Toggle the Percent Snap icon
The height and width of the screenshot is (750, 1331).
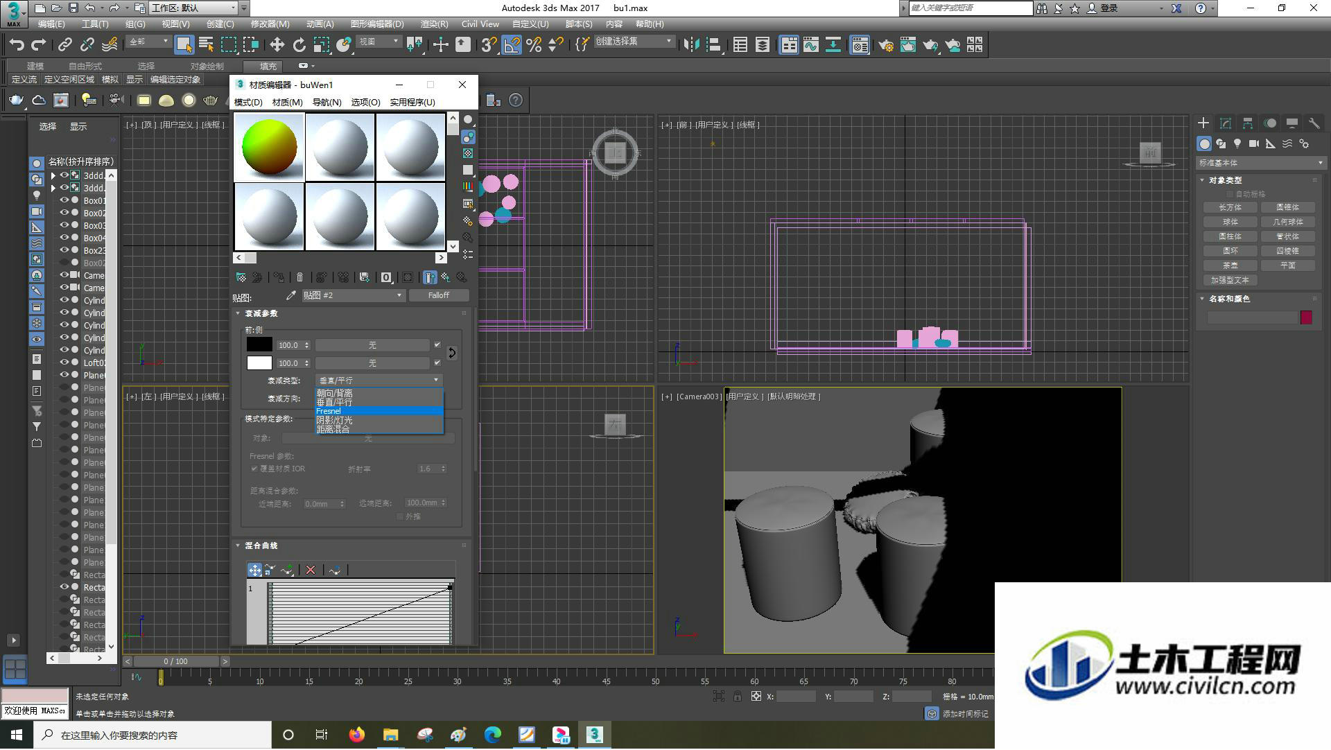point(534,45)
